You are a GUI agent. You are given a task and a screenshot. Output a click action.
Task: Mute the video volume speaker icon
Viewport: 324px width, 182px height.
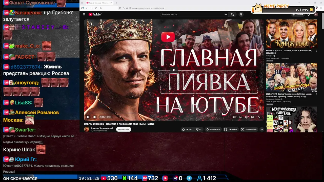tap(95, 117)
